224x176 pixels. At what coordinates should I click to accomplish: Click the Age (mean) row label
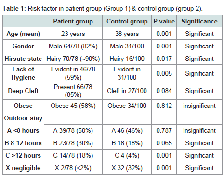point(23,34)
